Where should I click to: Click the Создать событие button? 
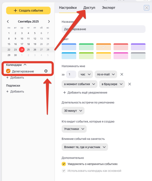point(28,11)
